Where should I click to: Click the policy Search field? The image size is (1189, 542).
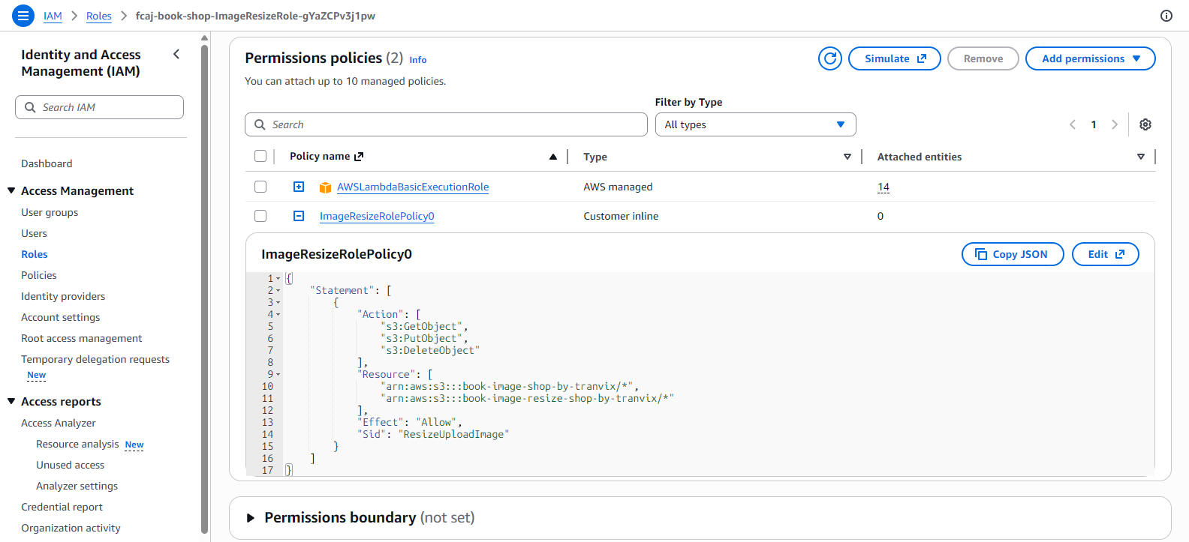(x=446, y=124)
